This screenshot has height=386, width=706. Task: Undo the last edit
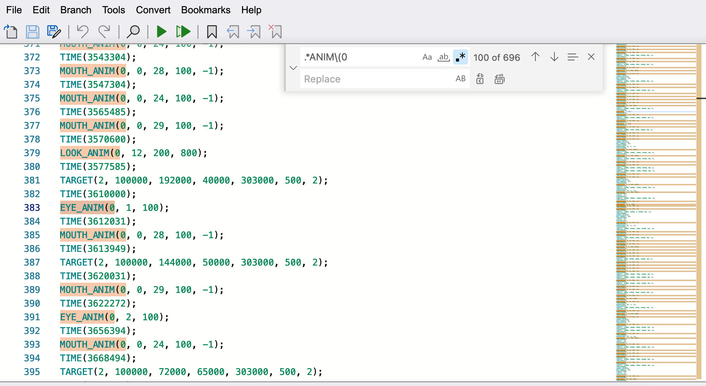tap(83, 32)
